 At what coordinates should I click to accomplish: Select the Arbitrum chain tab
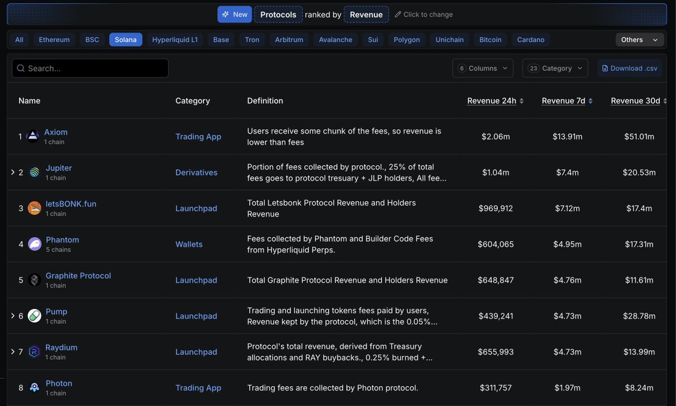point(289,39)
